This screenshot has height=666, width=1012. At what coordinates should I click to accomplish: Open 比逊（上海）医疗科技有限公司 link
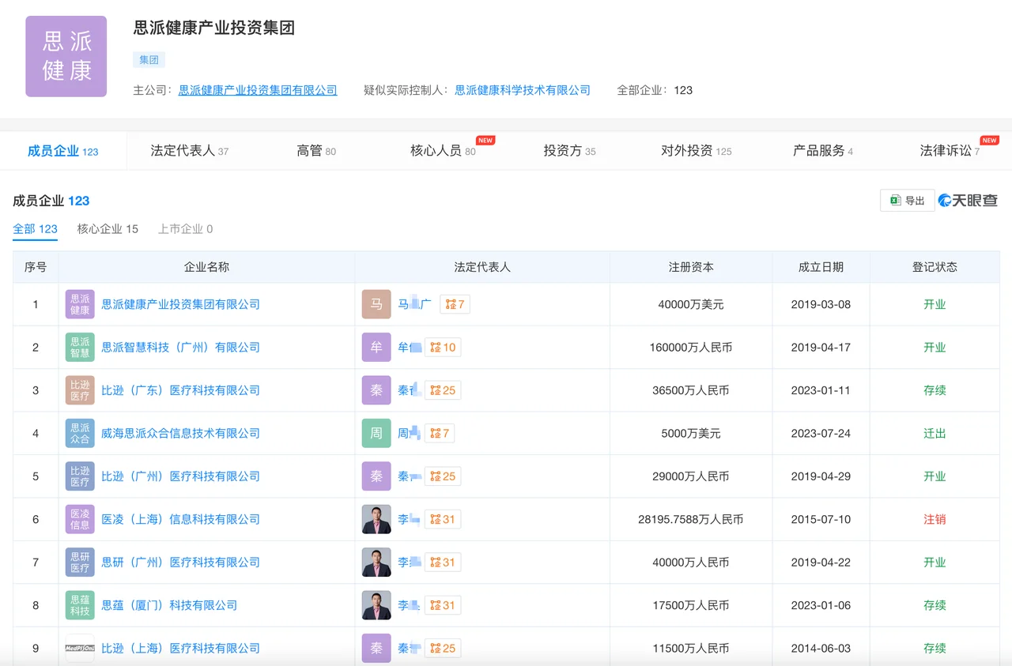point(180,649)
